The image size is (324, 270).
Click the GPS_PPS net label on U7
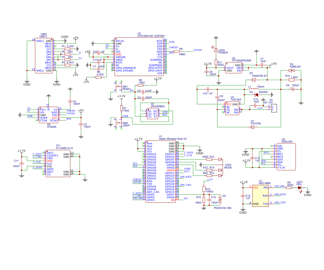click(279, 186)
